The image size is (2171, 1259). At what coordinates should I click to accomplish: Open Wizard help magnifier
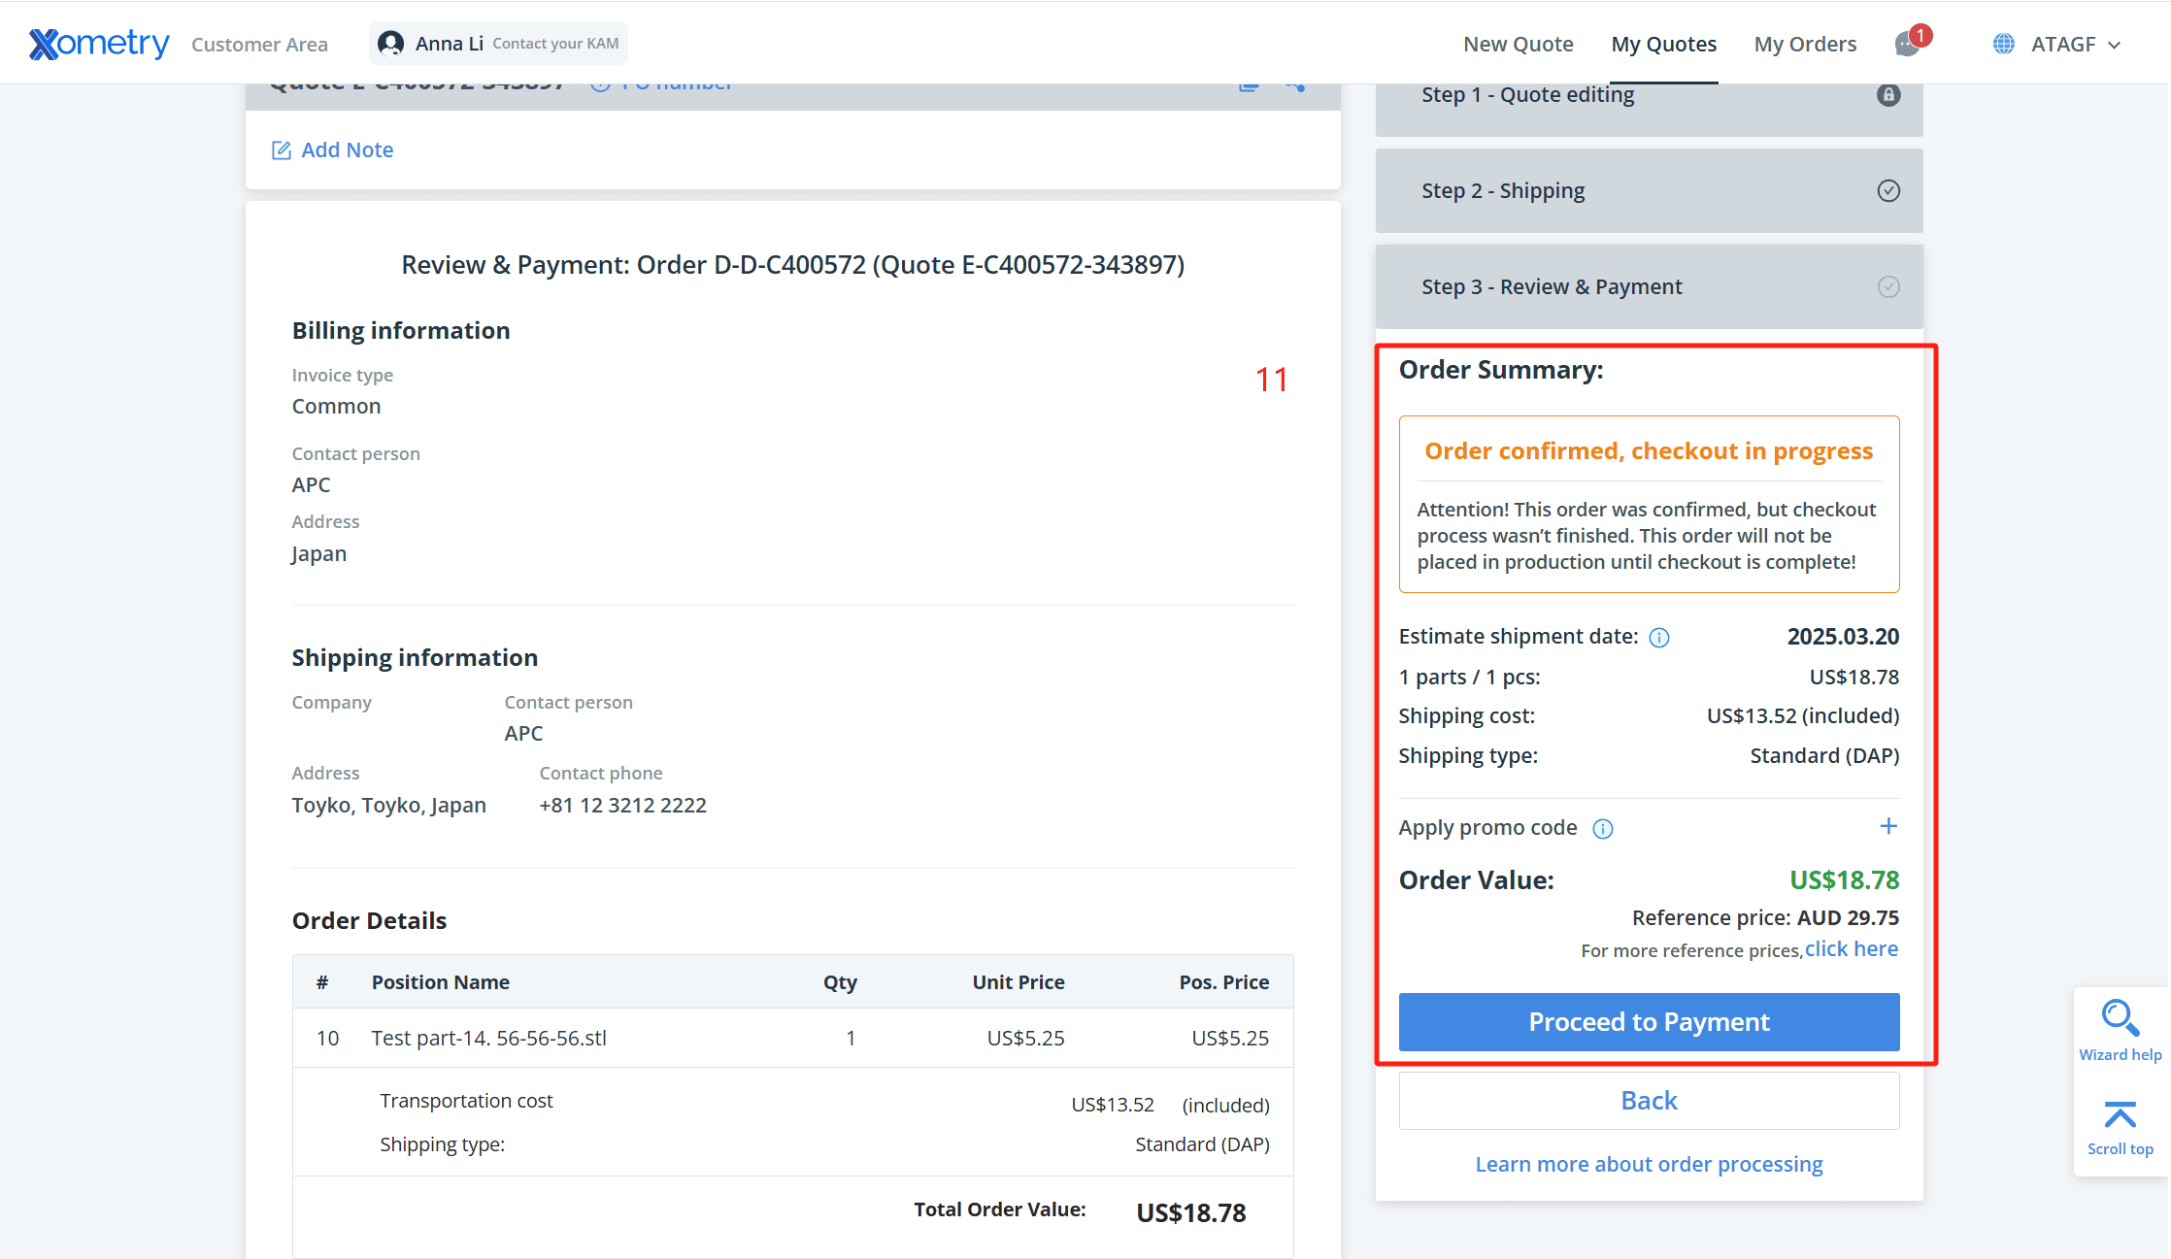[x=2121, y=1018]
